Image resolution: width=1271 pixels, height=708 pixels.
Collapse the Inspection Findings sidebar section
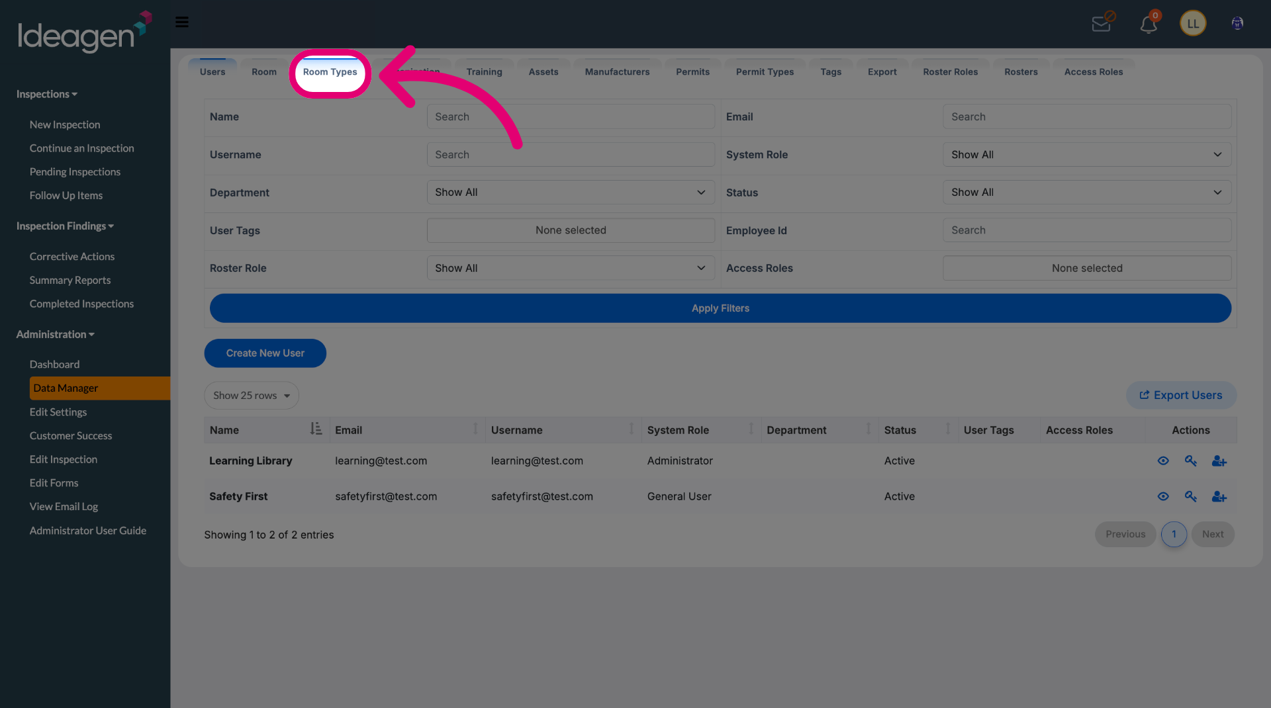[65, 226]
